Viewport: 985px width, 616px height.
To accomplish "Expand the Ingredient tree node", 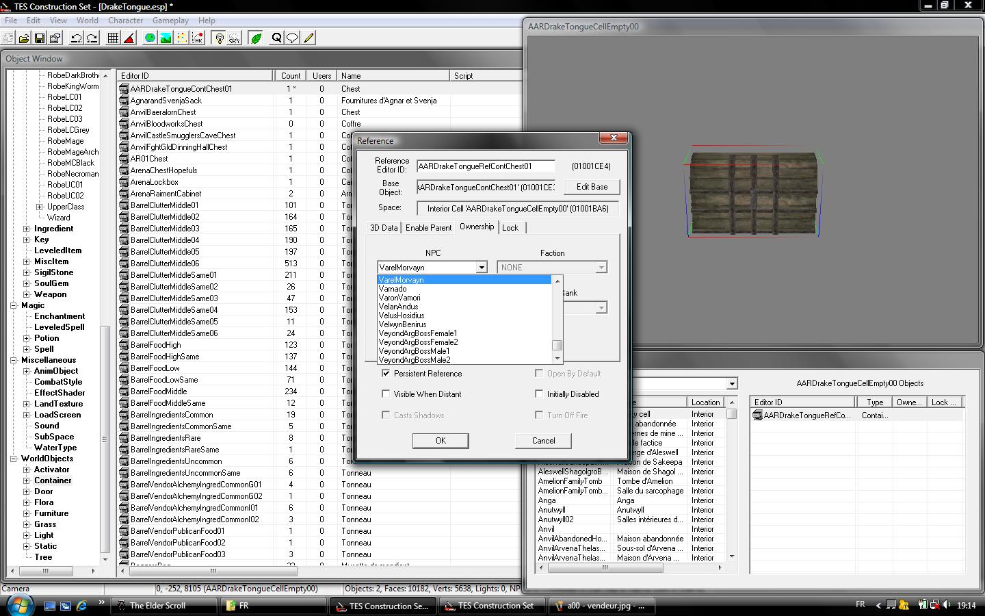I will (27, 229).
